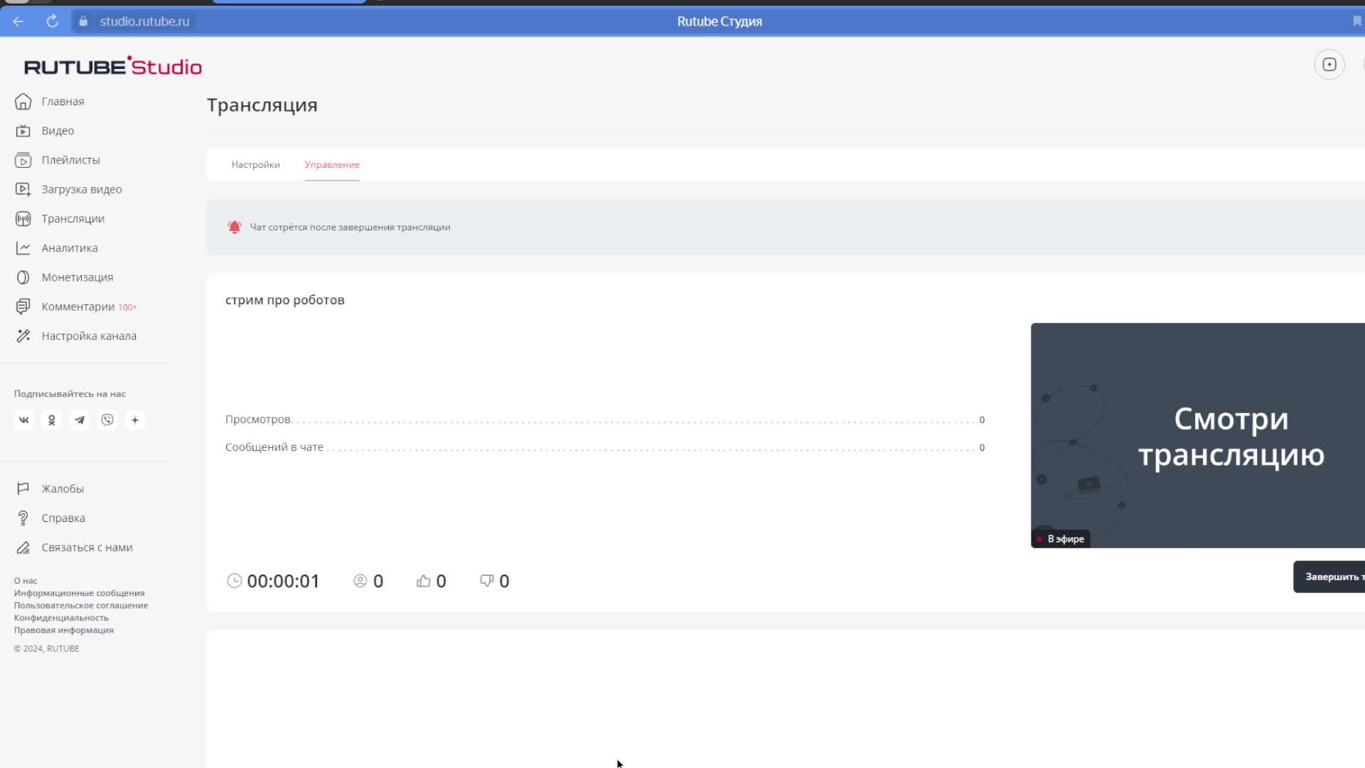Reload the page with the refresh icon
This screenshot has height=768, width=1365.
pos(52,21)
